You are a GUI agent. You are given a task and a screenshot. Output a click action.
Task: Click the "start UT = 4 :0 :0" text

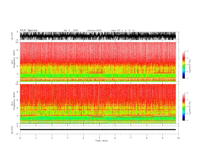[123, 30]
